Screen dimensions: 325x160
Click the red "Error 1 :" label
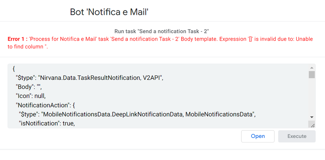click(18, 39)
